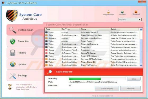Click the Registration label link
148x99 pixels.
[108, 14]
